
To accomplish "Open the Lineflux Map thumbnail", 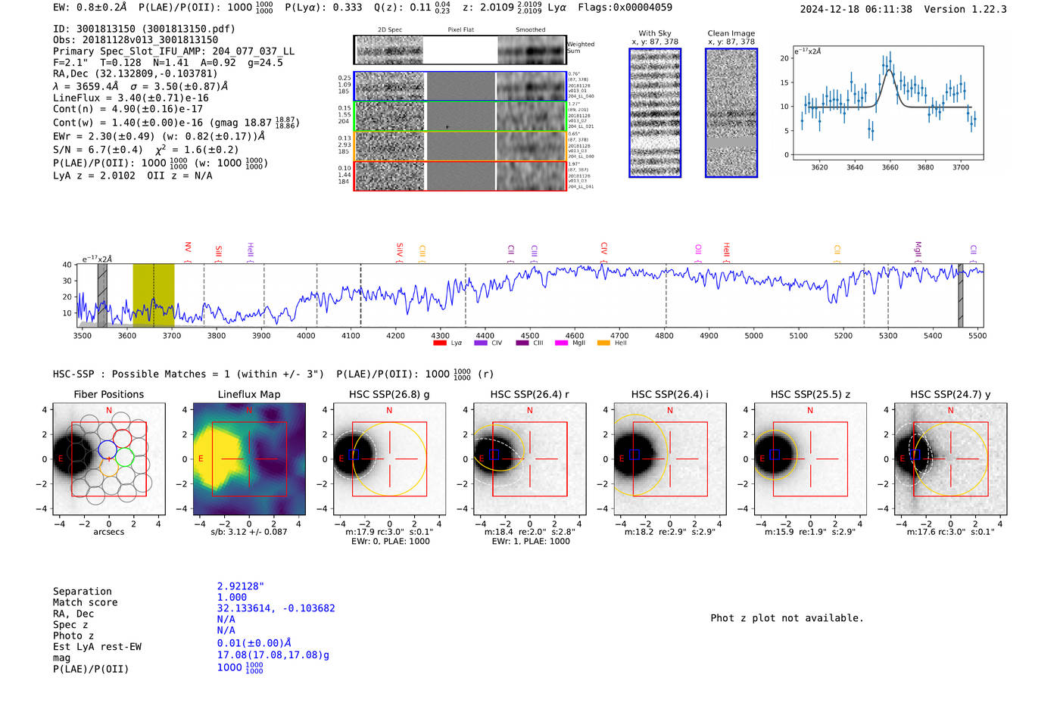I will tap(249, 459).
